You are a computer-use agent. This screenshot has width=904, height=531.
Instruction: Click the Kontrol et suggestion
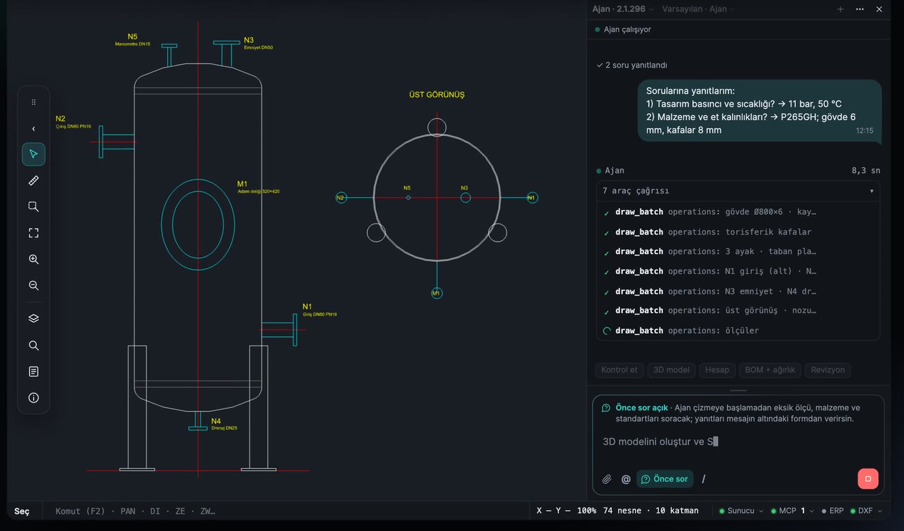tap(620, 370)
